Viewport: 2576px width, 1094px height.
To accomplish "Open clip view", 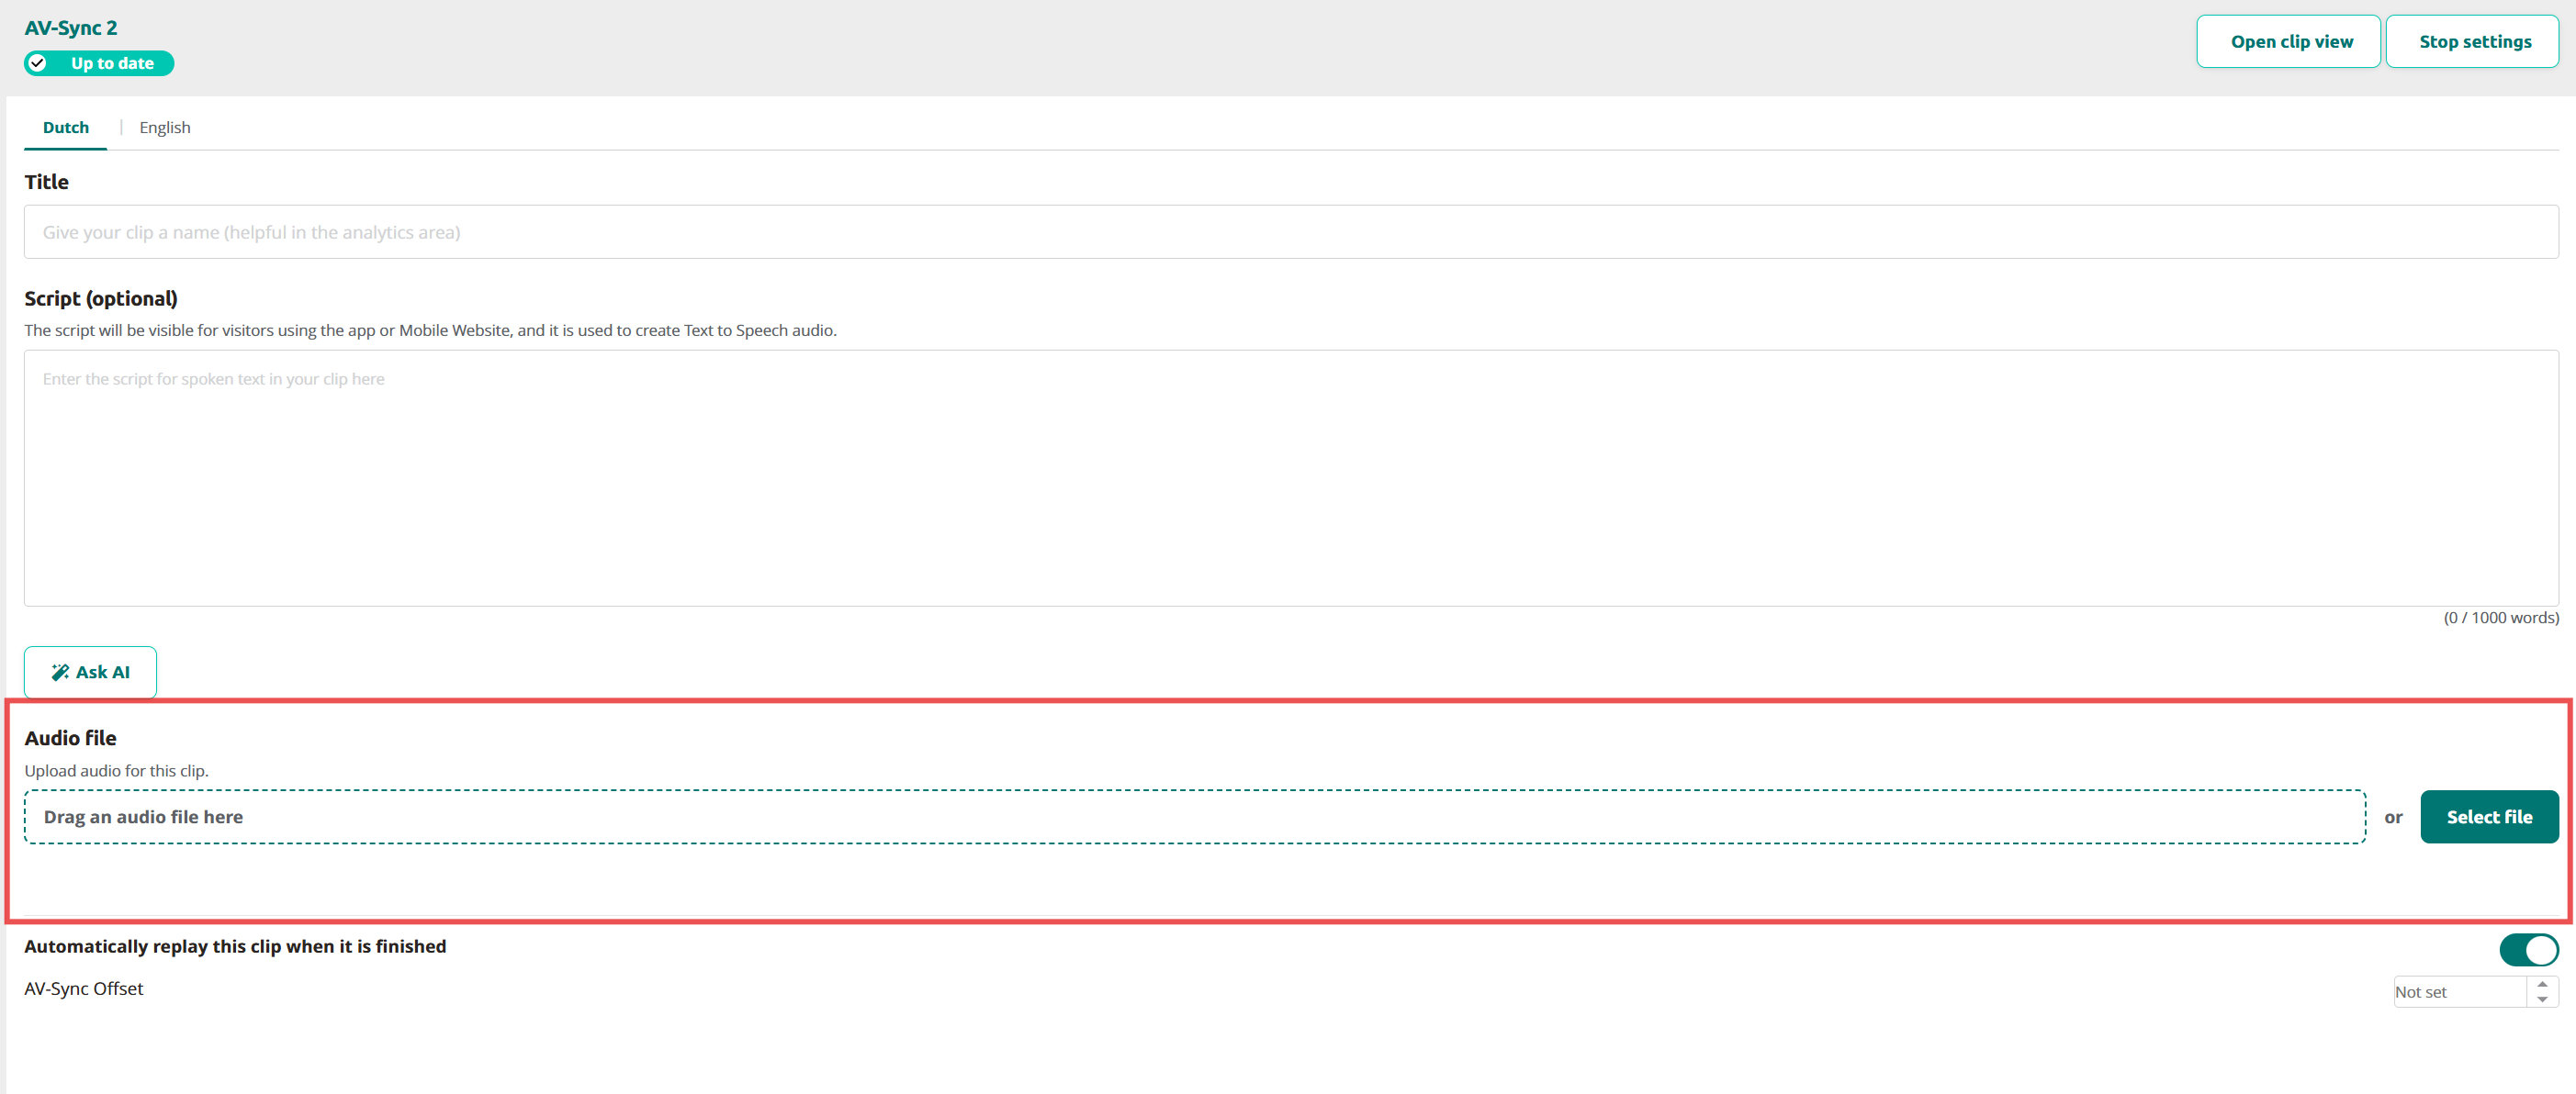I will [2287, 42].
